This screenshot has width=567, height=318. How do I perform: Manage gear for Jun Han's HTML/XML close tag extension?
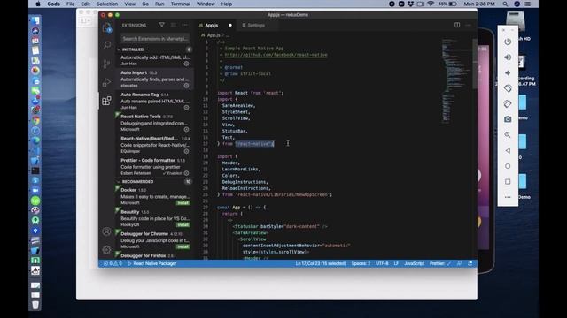tap(186, 64)
